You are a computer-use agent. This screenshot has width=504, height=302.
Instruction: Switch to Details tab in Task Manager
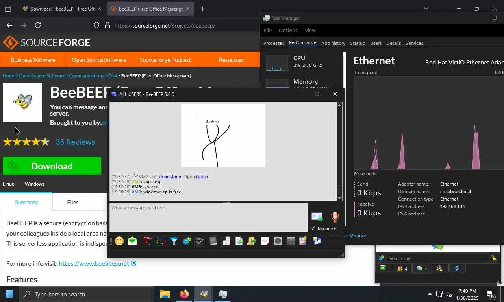pos(393,43)
